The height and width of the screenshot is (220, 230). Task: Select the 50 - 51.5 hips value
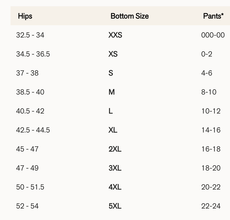click(30, 187)
